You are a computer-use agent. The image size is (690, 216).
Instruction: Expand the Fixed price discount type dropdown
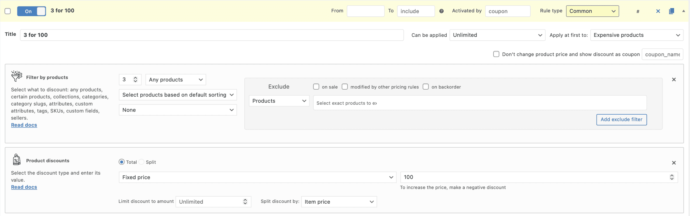click(257, 177)
